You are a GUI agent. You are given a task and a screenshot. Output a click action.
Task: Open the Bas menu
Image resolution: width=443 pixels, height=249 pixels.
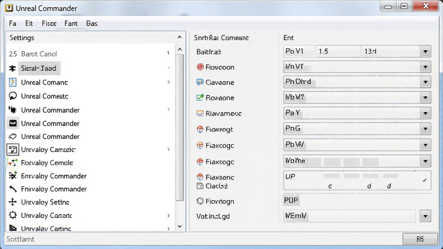92,23
